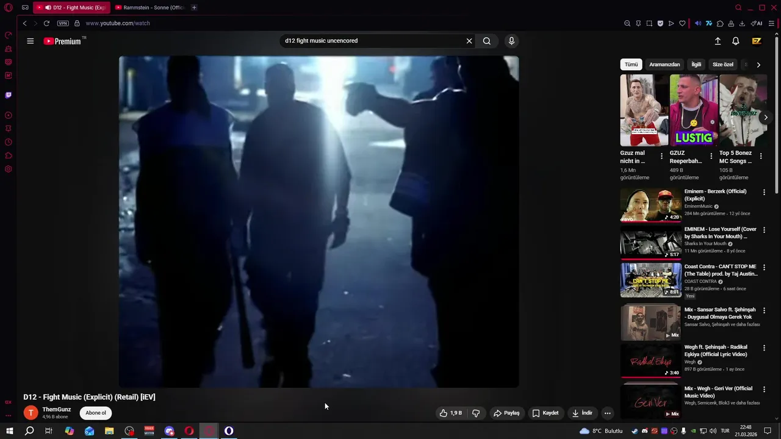Run search with the magnifier button
The width and height of the screenshot is (781, 439).
487,41
